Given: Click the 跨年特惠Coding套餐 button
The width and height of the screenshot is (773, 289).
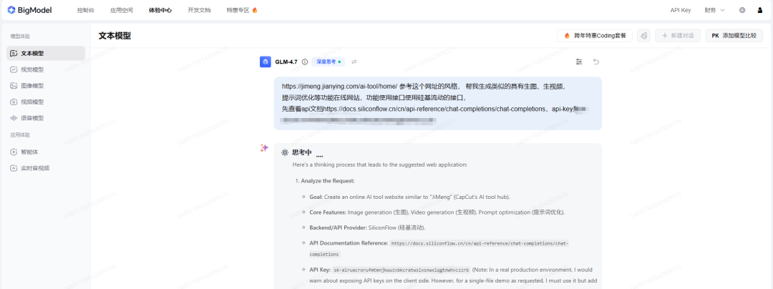Looking at the screenshot, I should (595, 36).
